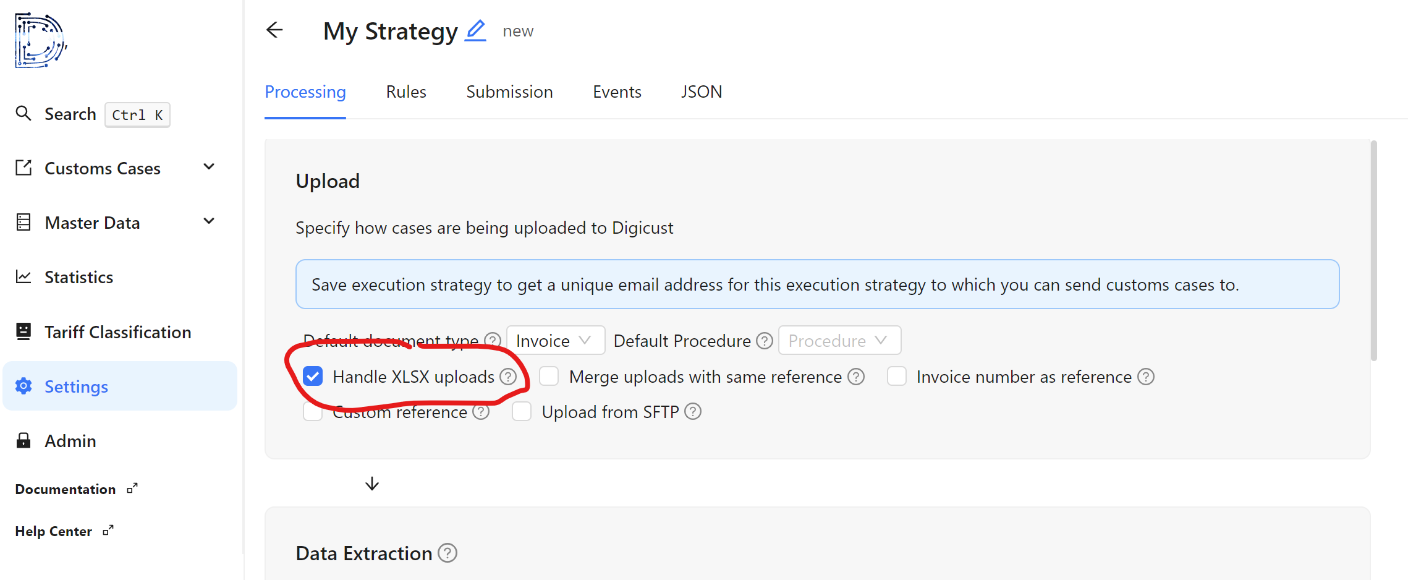Enable Merge uploads with same reference
This screenshot has width=1408, height=580.
point(549,377)
